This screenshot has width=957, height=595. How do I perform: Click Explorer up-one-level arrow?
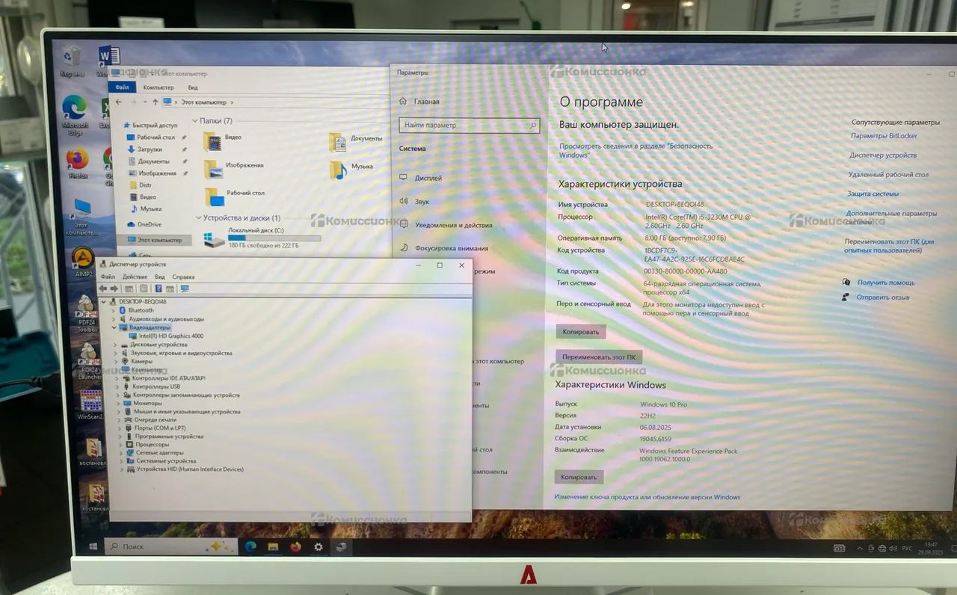point(156,102)
